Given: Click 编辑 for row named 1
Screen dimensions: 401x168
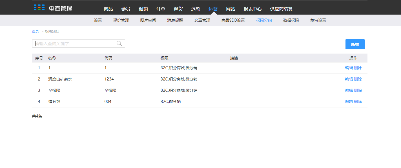Looking at the screenshot, I should point(349,68).
